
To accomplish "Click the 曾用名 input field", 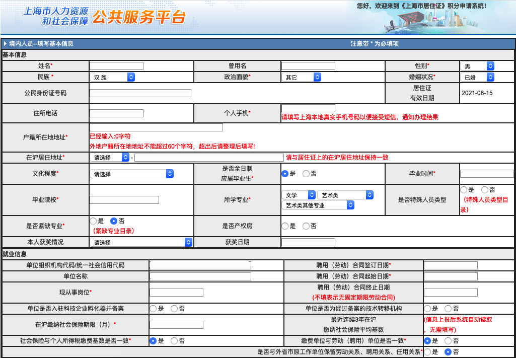I will click(x=308, y=66).
